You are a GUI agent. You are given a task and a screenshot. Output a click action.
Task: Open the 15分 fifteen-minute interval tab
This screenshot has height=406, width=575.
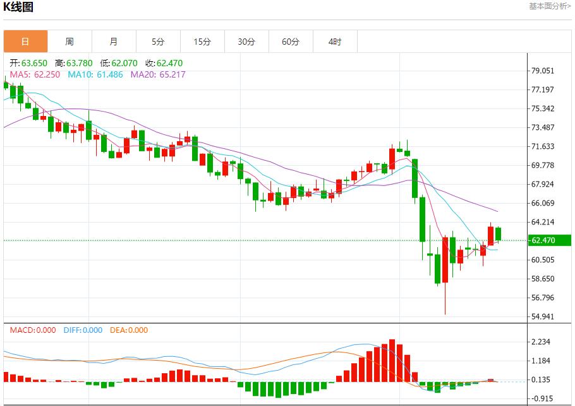pos(202,40)
